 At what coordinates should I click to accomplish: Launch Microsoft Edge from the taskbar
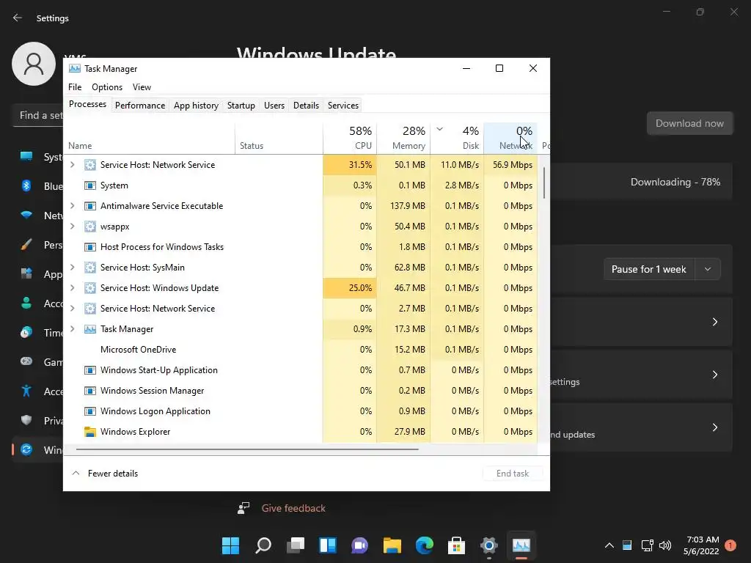click(425, 545)
